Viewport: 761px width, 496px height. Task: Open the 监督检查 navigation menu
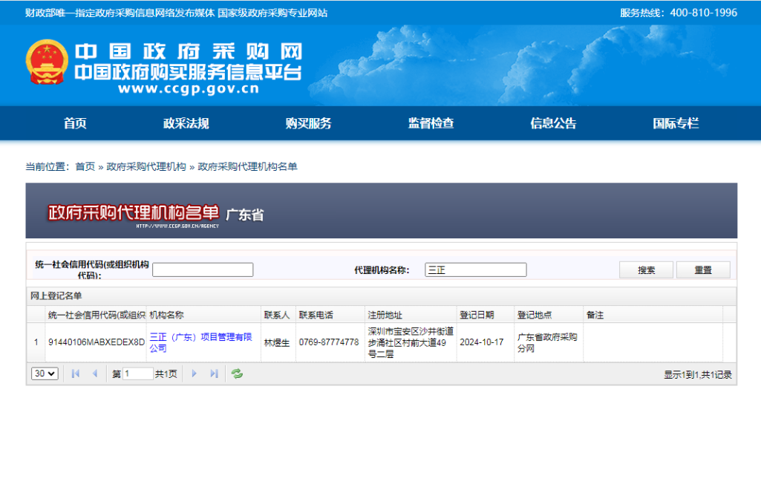[x=431, y=123]
